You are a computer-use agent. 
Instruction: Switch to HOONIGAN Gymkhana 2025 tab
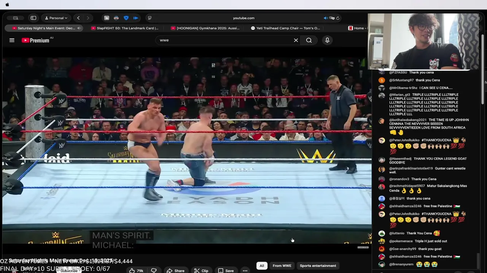tap(205, 28)
